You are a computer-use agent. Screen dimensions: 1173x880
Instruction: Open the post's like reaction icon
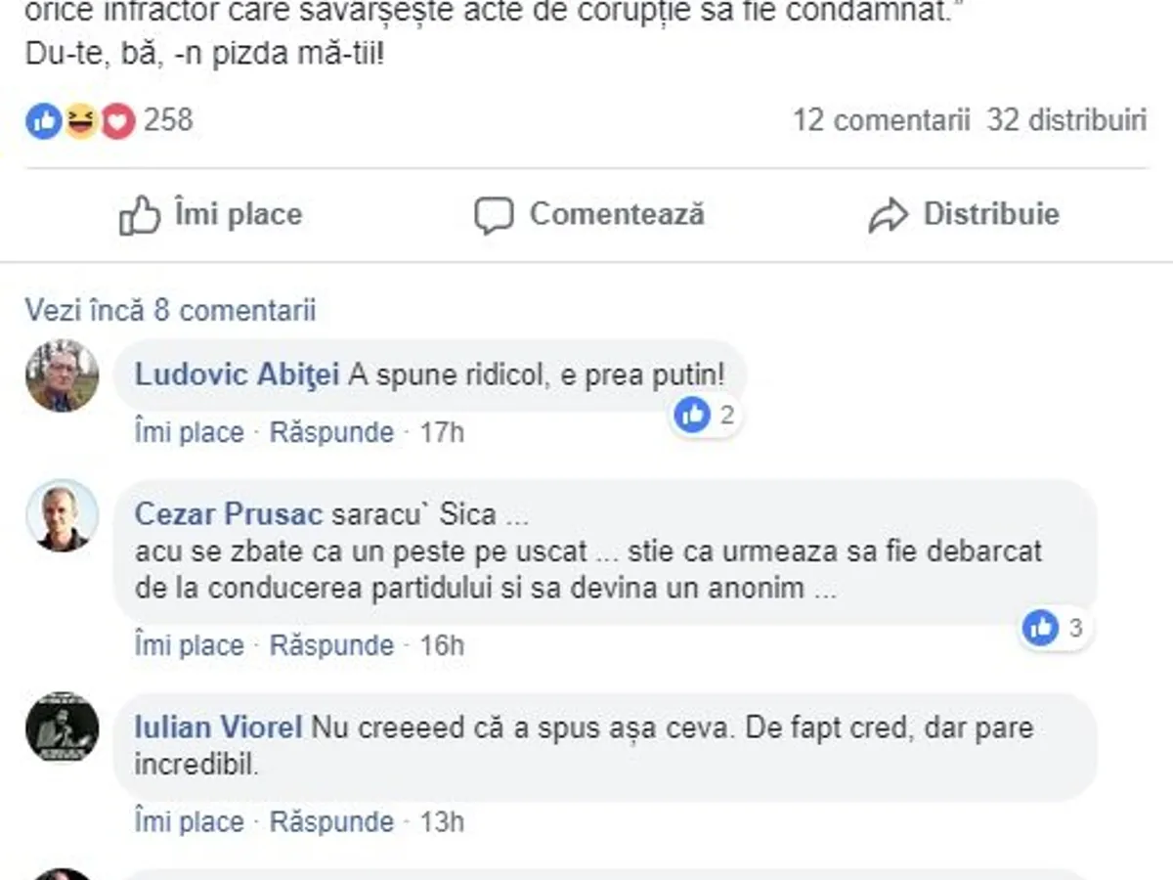tap(44, 121)
